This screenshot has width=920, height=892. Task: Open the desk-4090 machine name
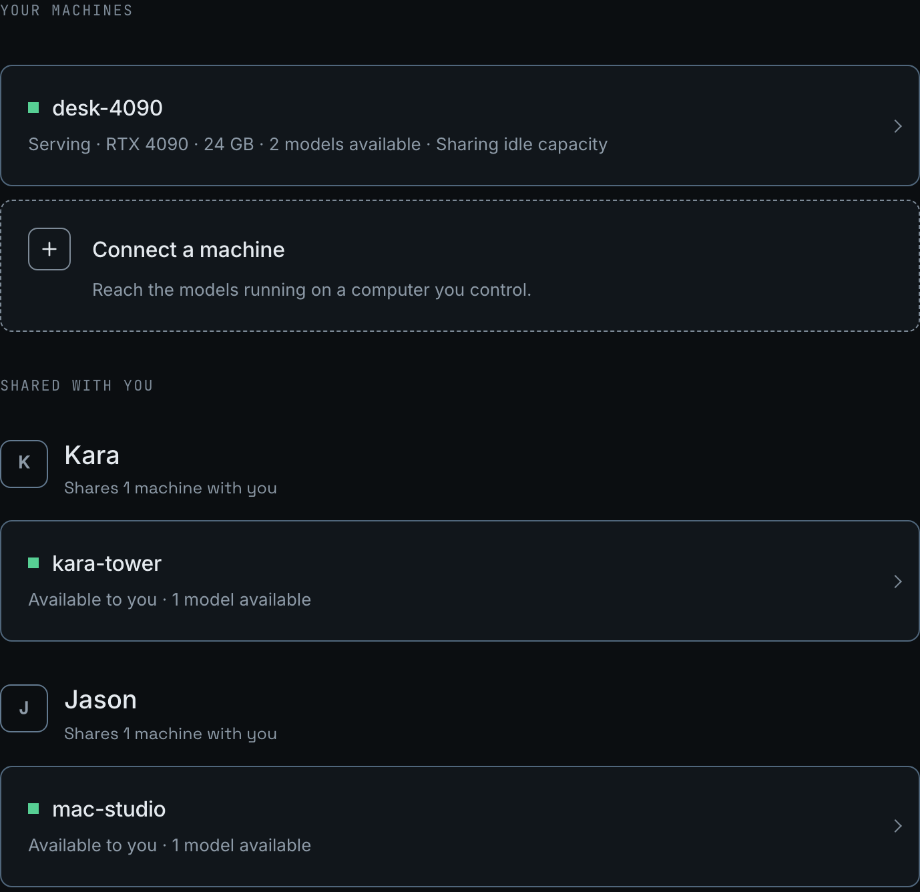coord(107,108)
